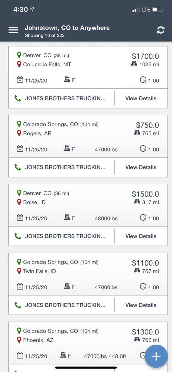The width and height of the screenshot is (172, 372).
Task: Call Jones Brothers Trucking for $750 load
Action: tap(61, 167)
